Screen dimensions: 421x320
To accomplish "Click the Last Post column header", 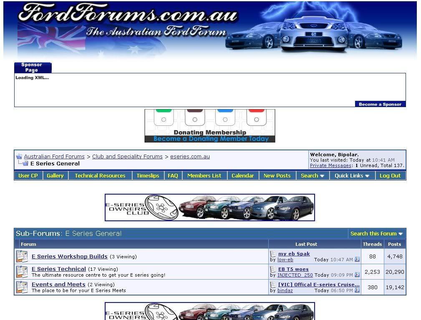I will tap(306, 244).
